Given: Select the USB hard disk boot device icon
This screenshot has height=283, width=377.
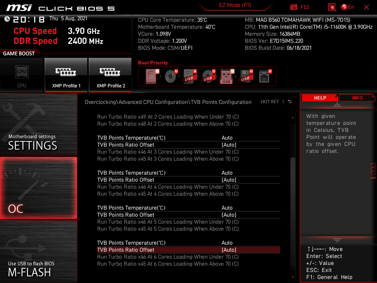Looking at the screenshot, I should click(190, 76).
